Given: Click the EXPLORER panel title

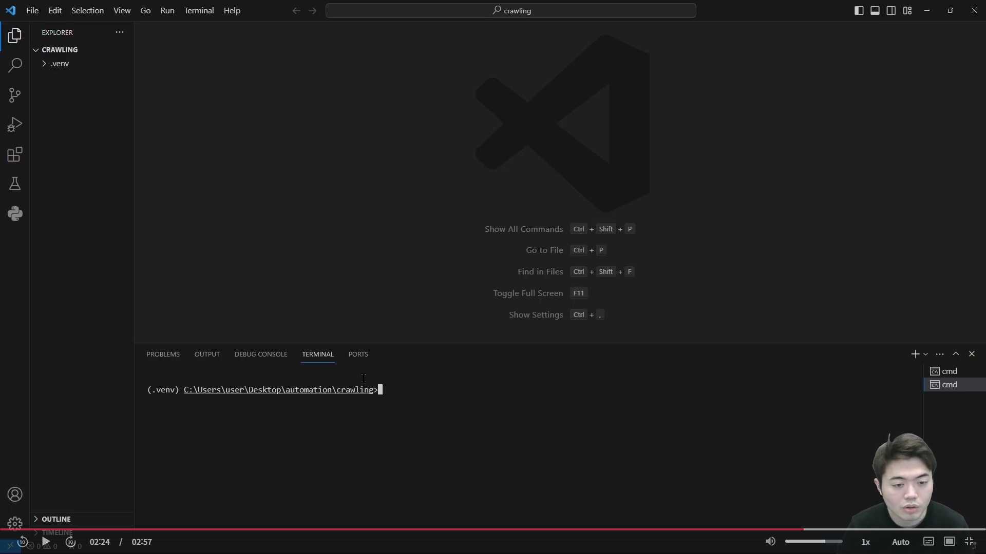Looking at the screenshot, I should pos(57,32).
